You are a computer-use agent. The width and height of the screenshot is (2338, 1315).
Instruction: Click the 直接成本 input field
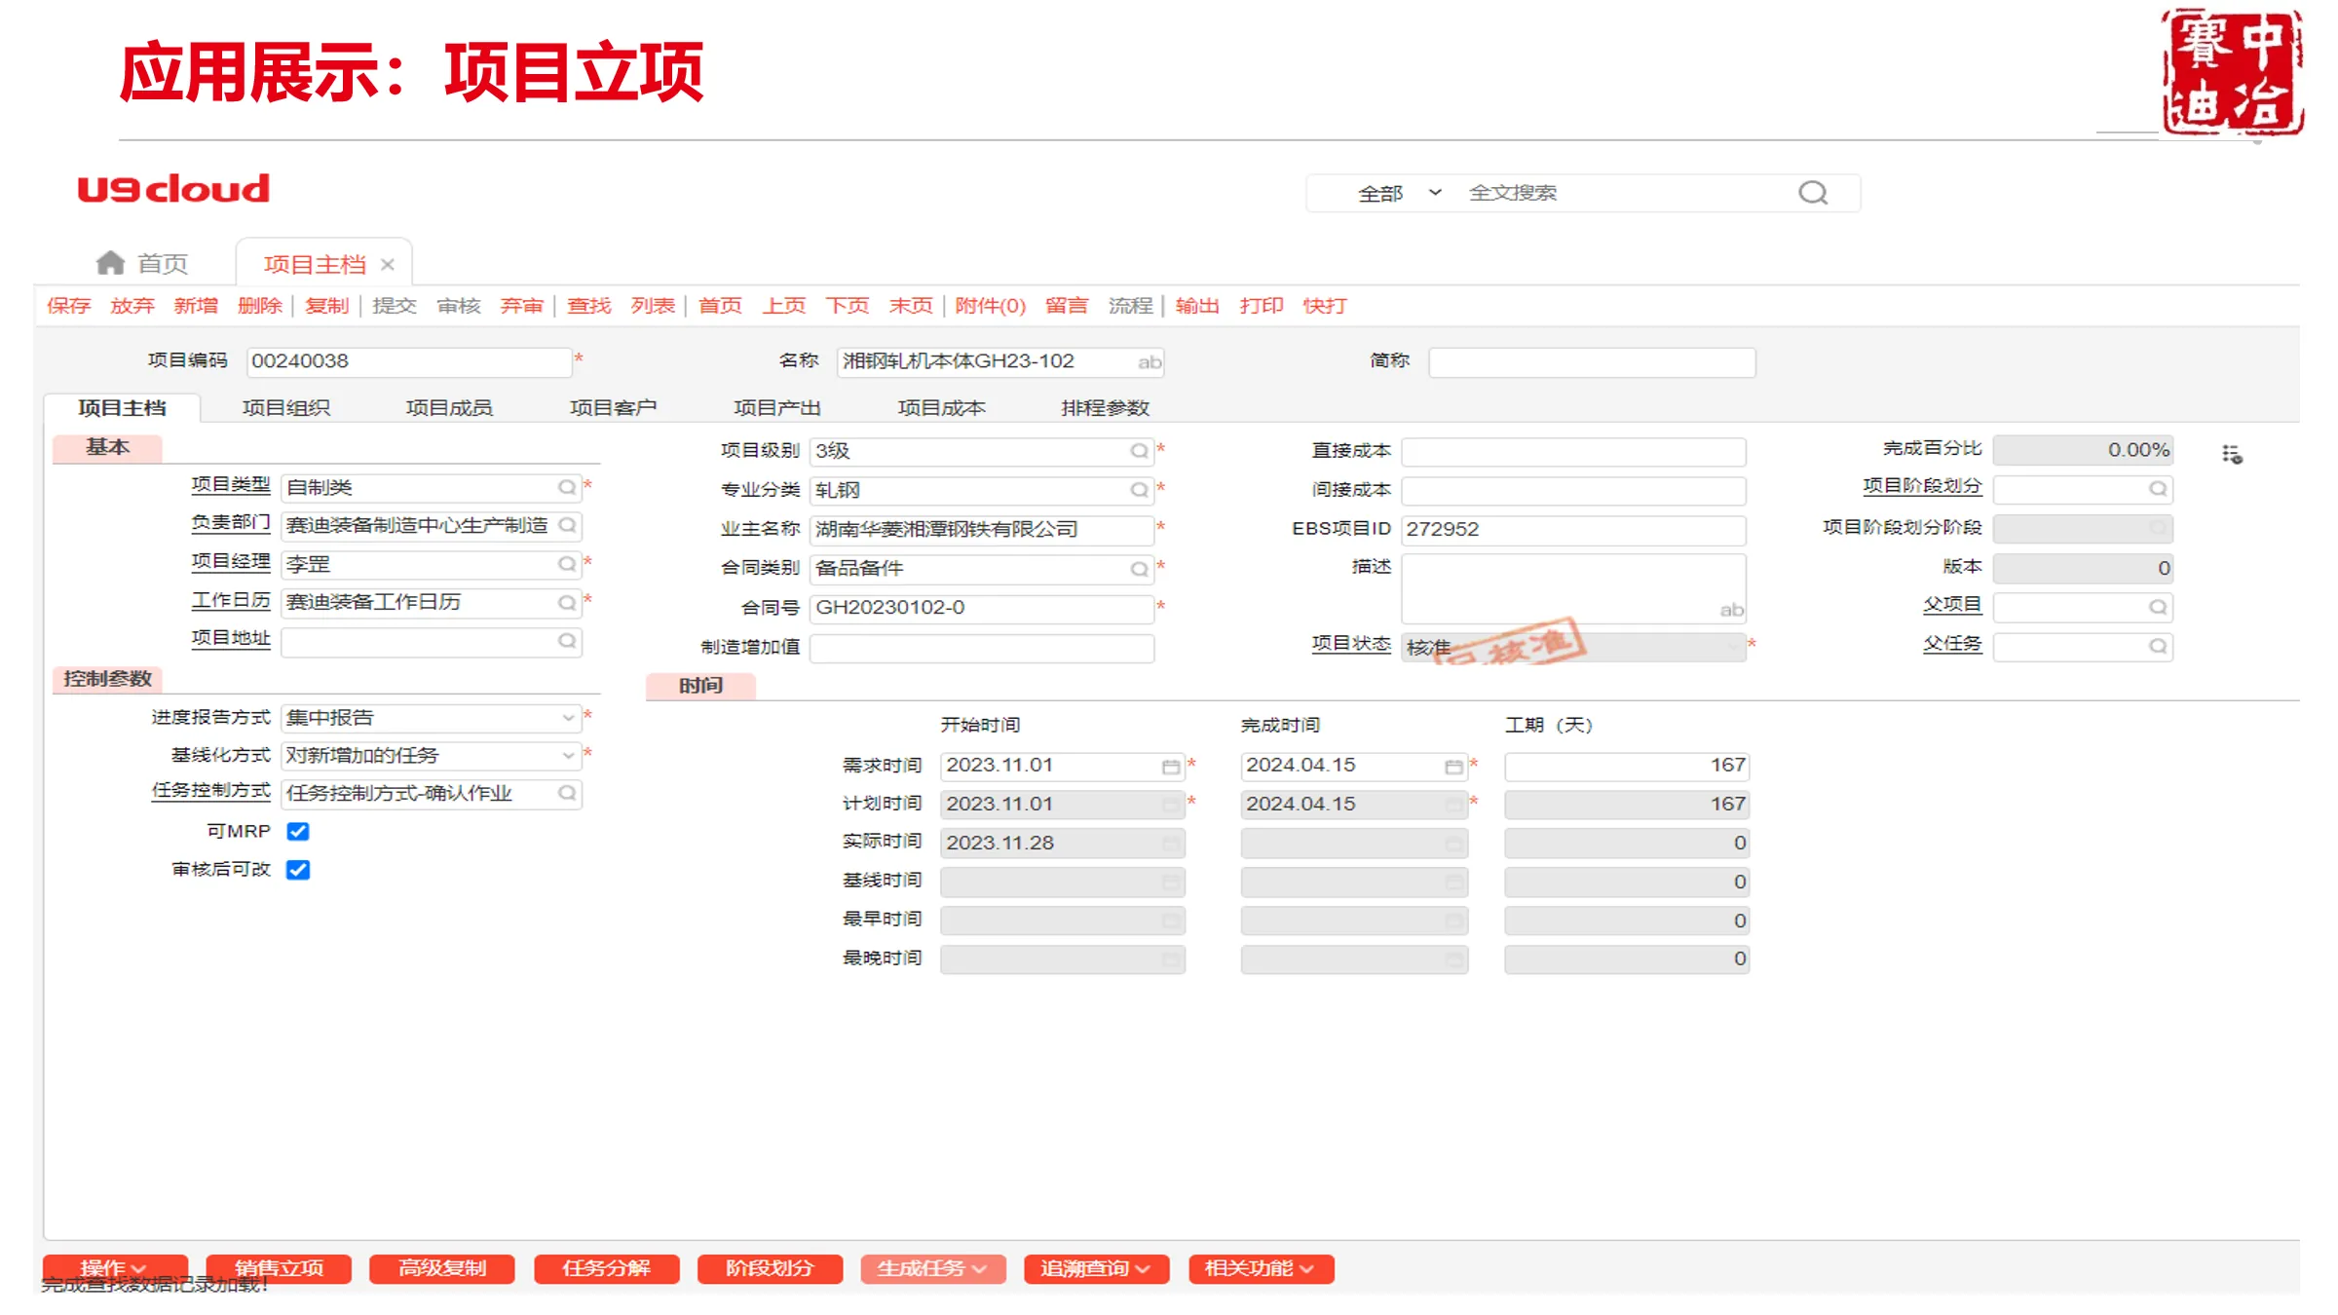(1573, 451)
